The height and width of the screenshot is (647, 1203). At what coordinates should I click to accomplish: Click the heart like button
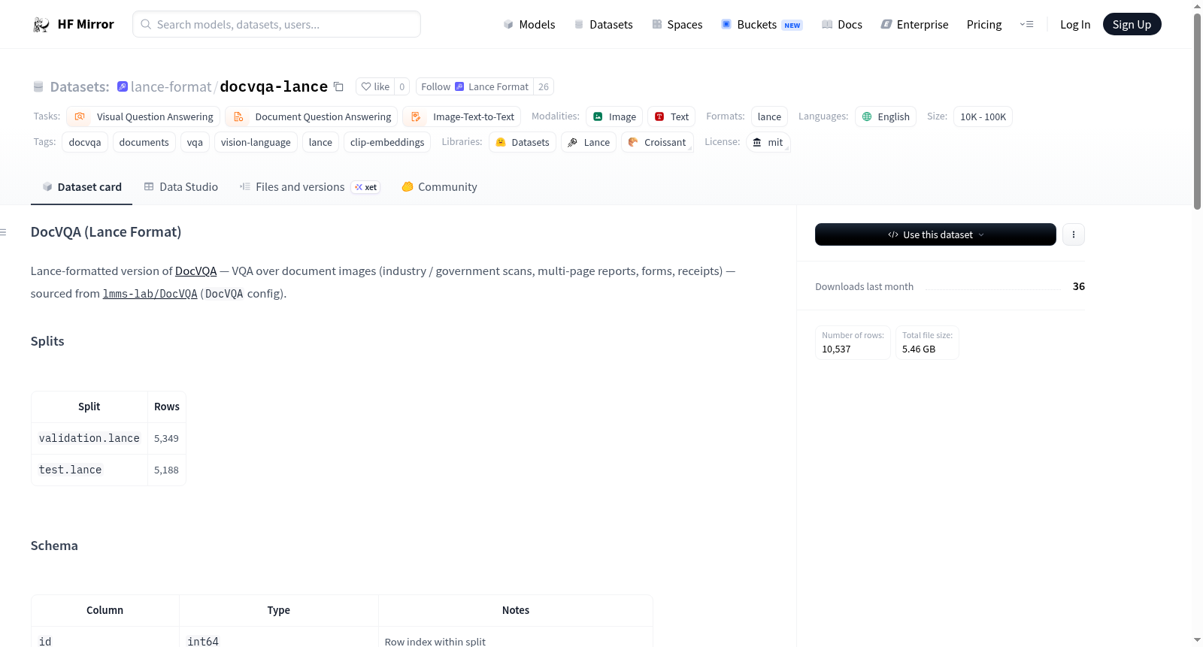click(375, 86)
